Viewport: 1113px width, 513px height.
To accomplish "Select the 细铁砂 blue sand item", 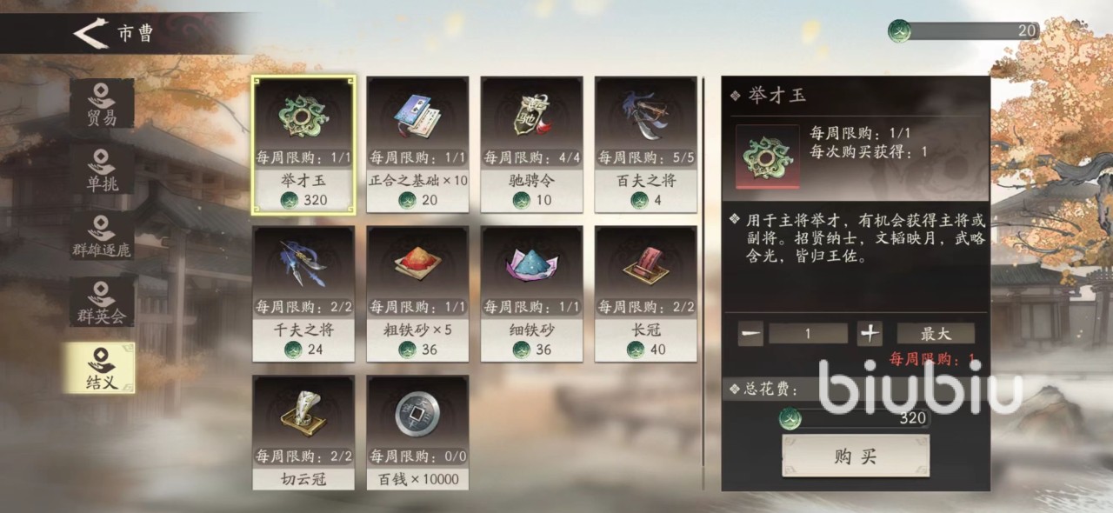I will [x=531, y=294].
